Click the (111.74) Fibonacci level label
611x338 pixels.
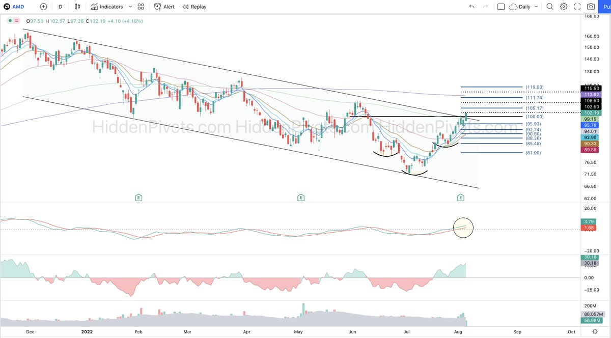(x=534, y=98)
